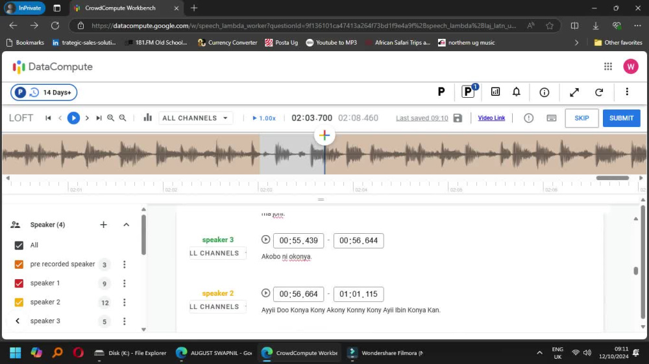The height and width of the screenshot is (364, 649).
Task: Click the left arrow of waveform scrollbar
Action: pyautogui.click(x=7, y=178)
